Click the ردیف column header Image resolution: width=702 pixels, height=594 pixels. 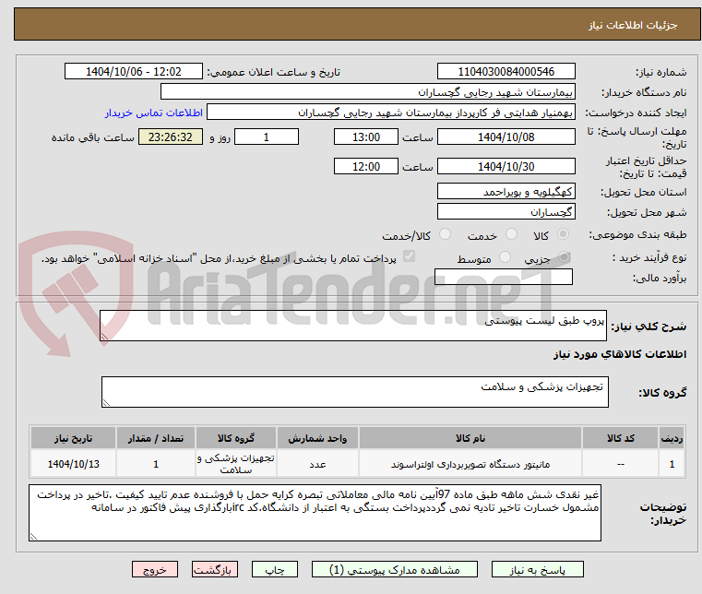click(x=672, y=438)
